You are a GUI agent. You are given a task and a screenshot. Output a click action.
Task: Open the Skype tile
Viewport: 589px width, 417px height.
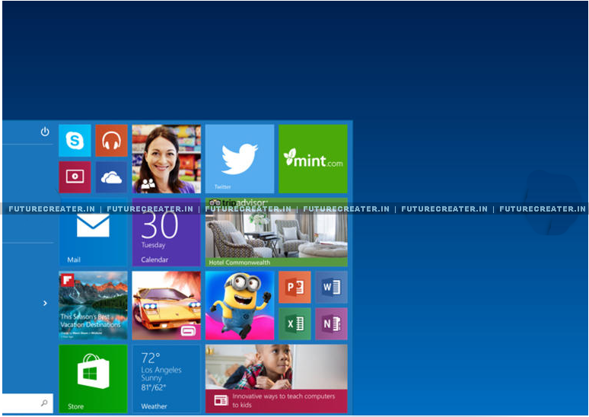pos(75,141)
